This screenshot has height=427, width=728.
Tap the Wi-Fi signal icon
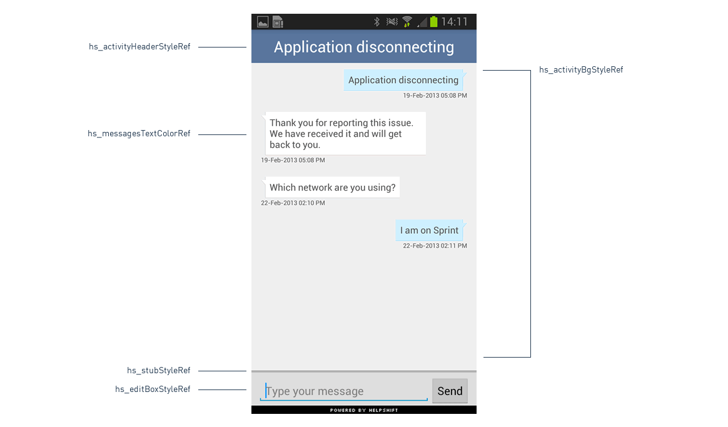(x=407, y=22)
